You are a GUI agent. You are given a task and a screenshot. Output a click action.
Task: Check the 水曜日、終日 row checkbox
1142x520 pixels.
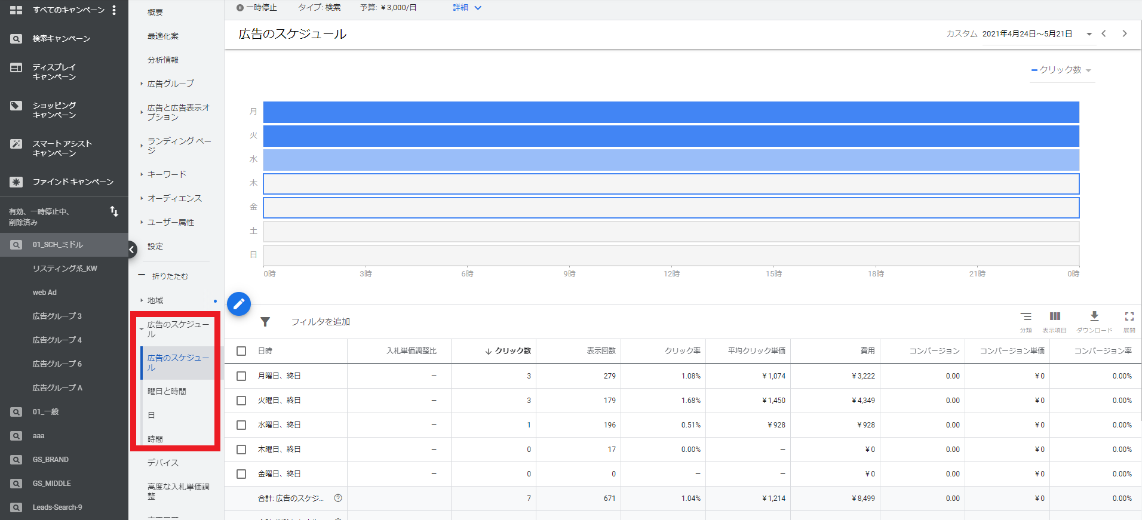[241, 425]
